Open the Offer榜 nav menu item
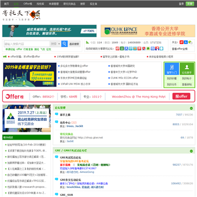The width and height of the screenshot is (197, 197). pyautogui.click(x=27, y=4)
